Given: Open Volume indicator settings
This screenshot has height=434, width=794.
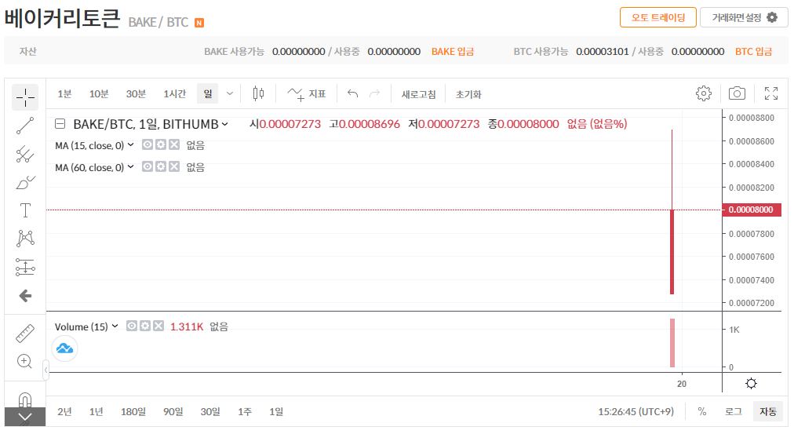Looking at the screenshot, I should [x=145, y=326].
